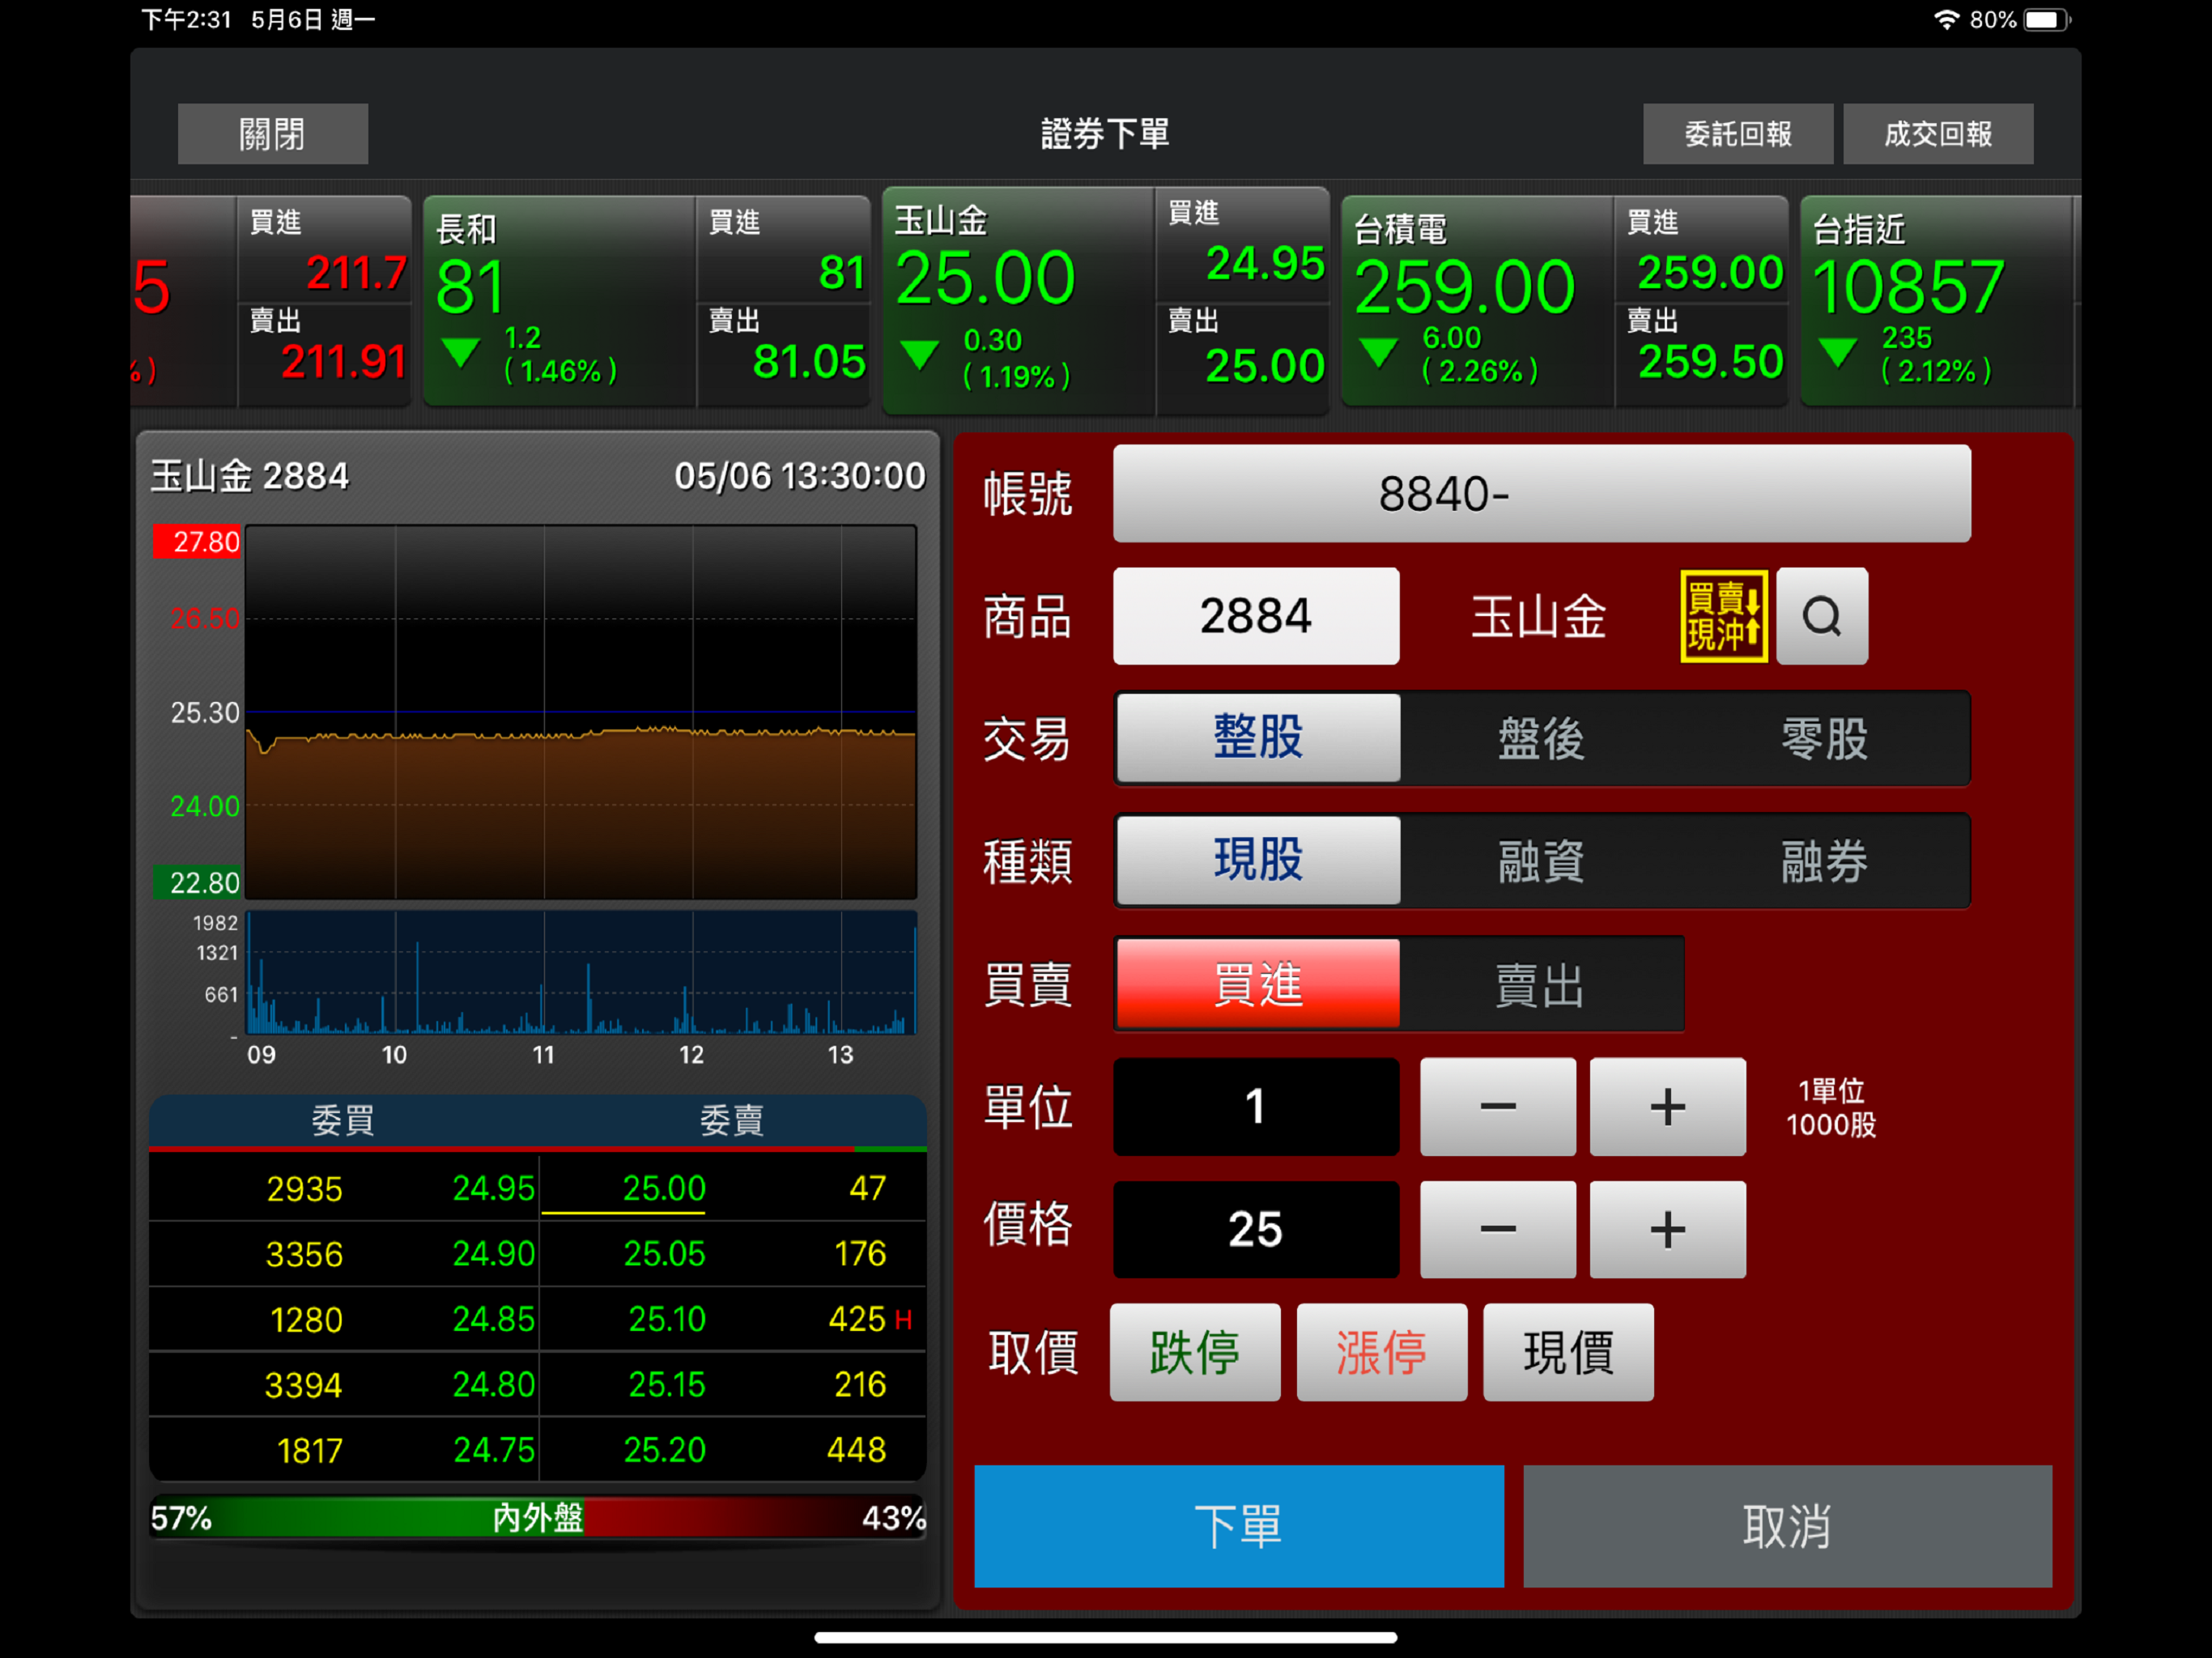This screenshot has width=2212, height=1658.
Task: Pick ask price 25.15 in order book
Action: (x=666, y=1384)
